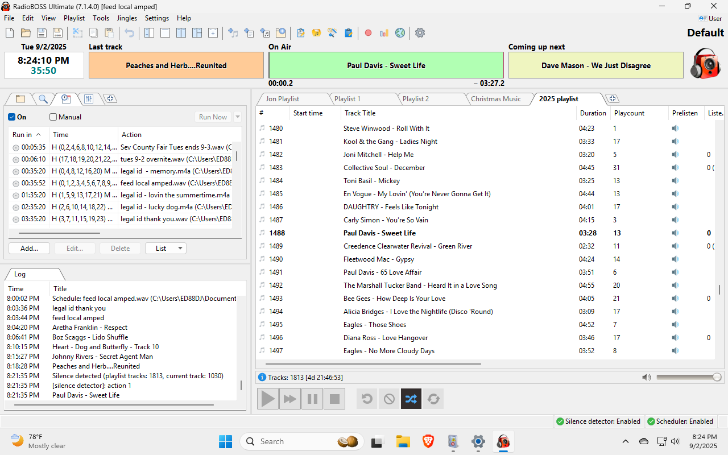Open the music library yellow folder icon

pos(316,33)
